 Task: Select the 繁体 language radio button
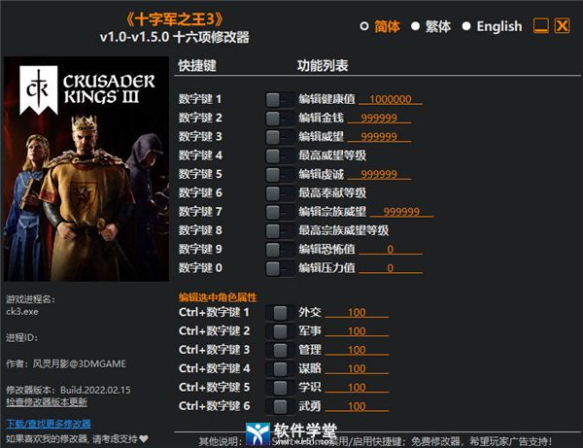[415, 26]
